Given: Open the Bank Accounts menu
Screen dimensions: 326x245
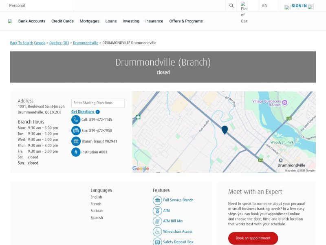Looking at the screenshot, I should pyautogui.click(x=32, y=21).
